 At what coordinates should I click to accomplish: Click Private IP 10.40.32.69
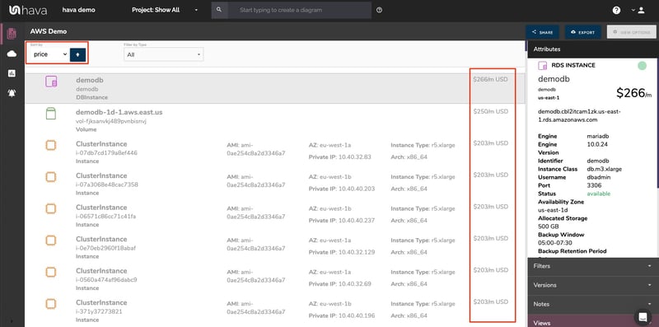point(340,284)
